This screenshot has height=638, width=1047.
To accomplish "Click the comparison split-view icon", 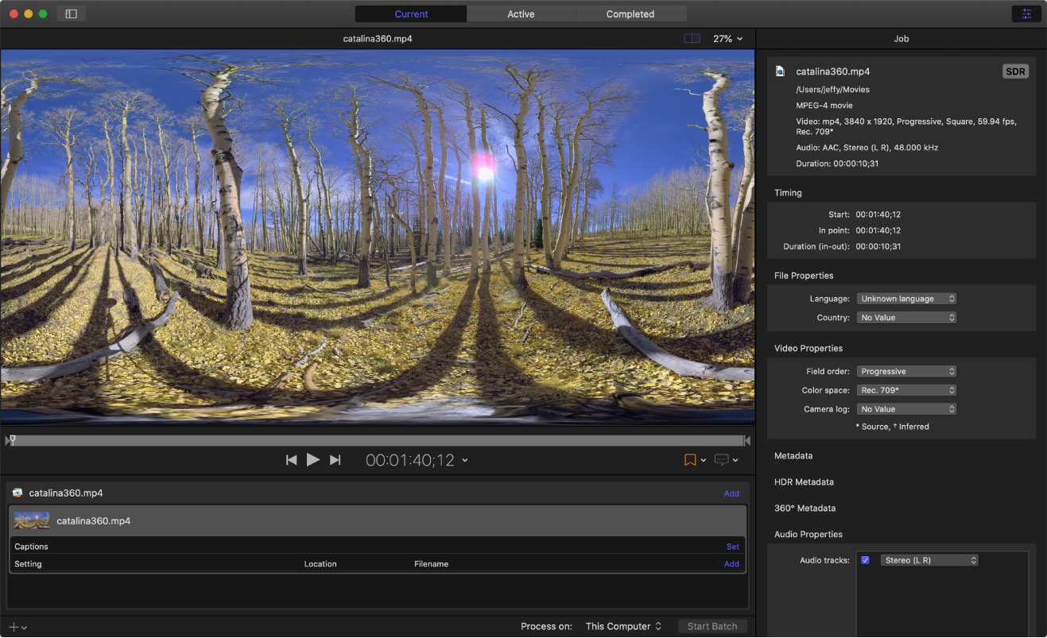I will pyautogui.click(x=692, y=38).
